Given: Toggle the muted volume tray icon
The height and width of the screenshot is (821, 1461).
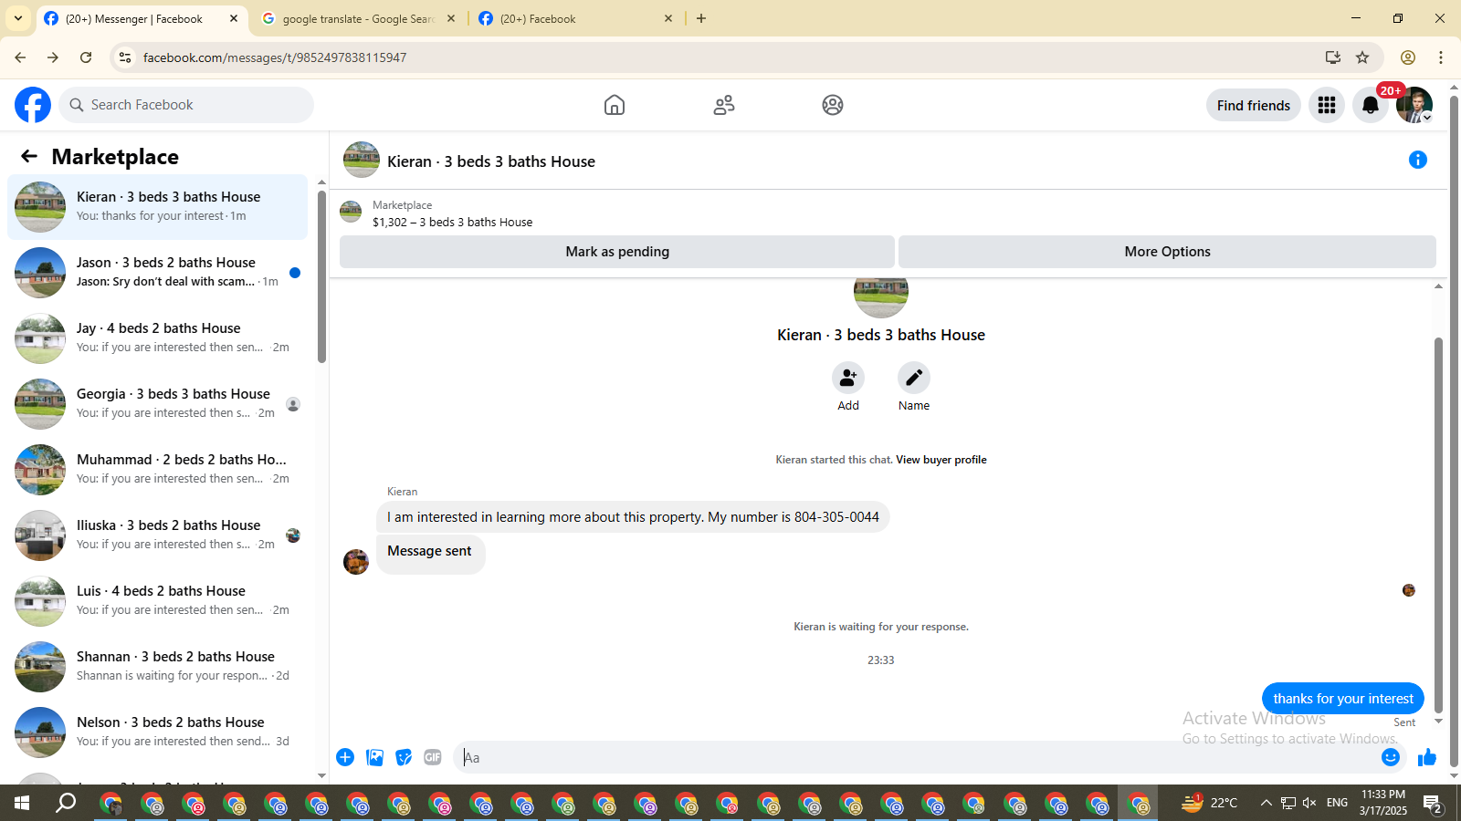Looking at the screenshot, I should tap(1309, 803).
